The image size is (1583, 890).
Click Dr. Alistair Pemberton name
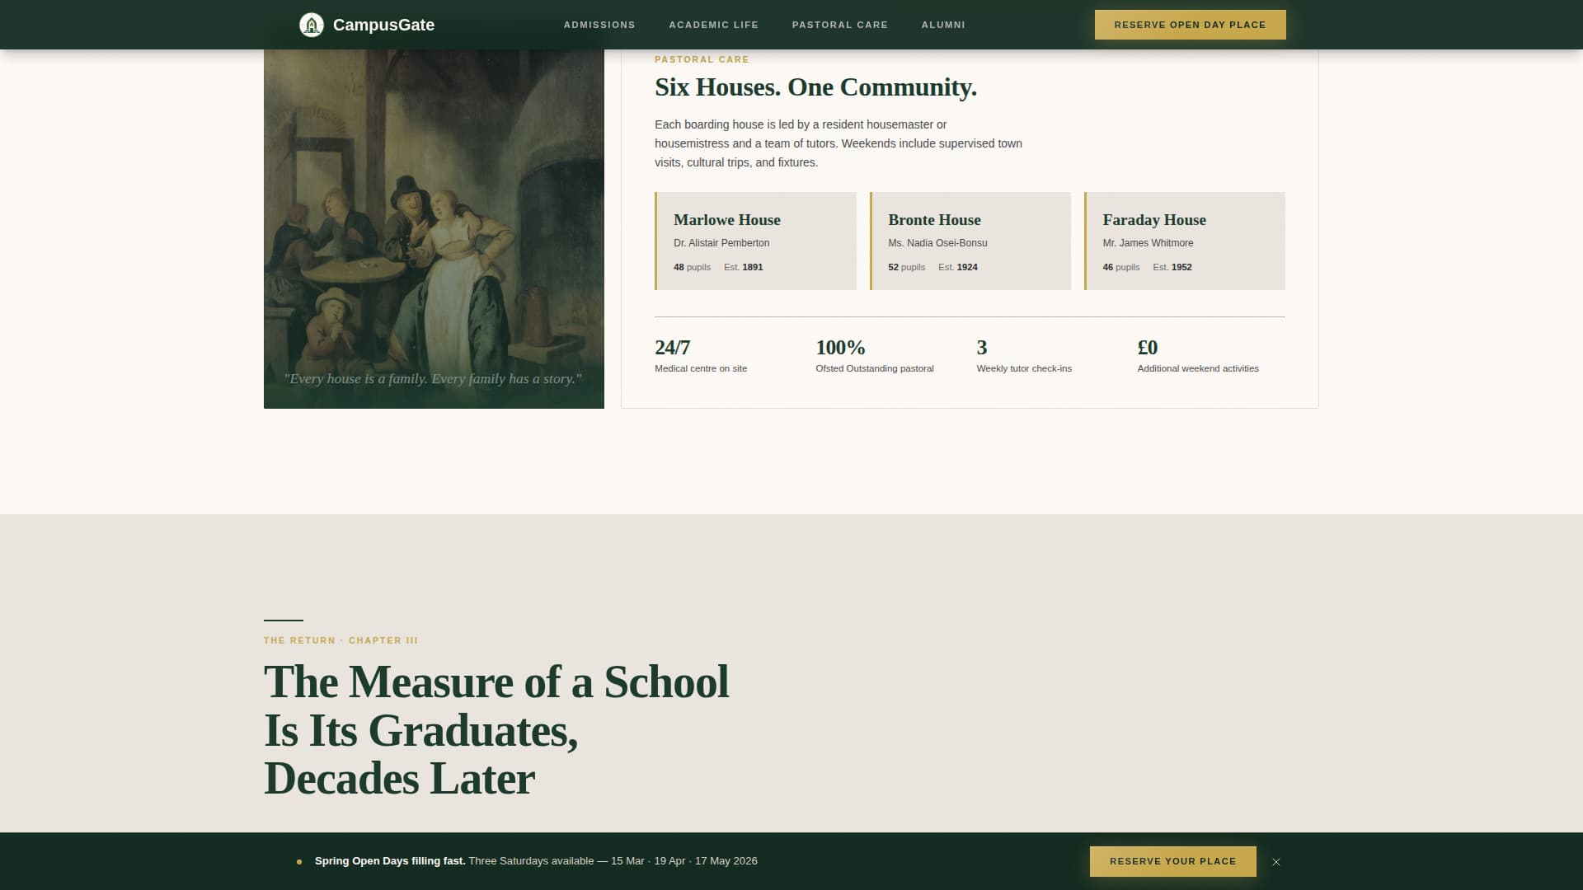pos(721,243)
